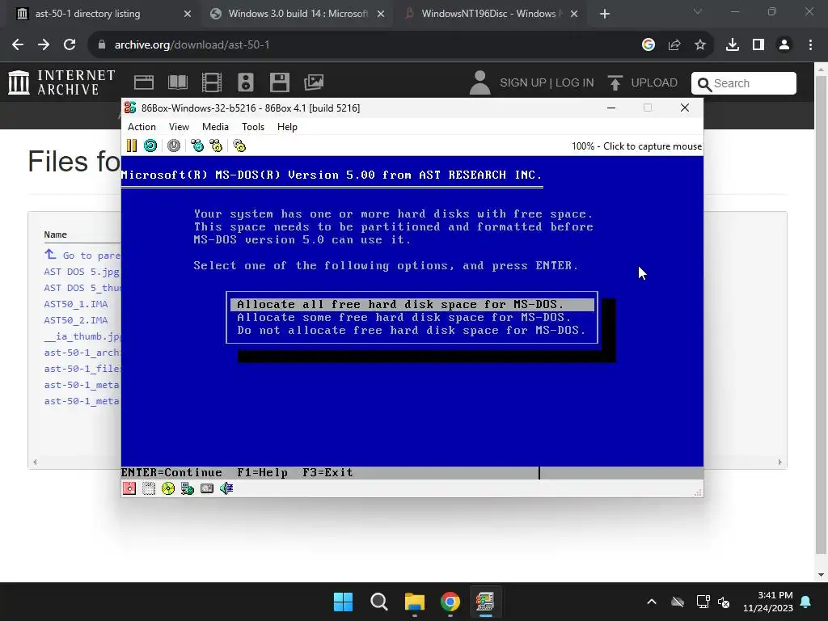Open Chrome three-dot menu
The image size is (828, 621).
click(x=810, y=45)
